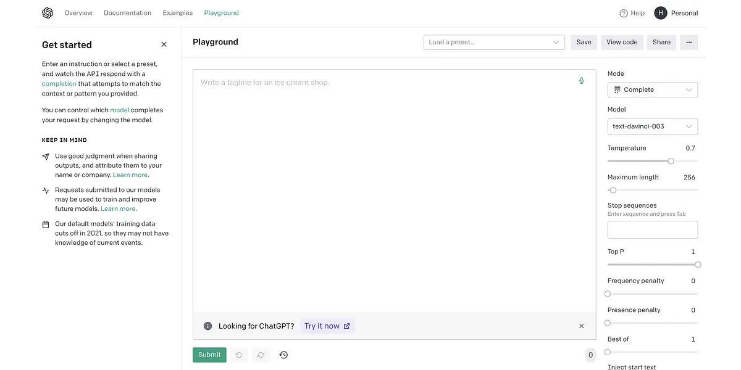Close the Get started panel
This screenshot has width=741, height=370.
[x=164, y=44]
